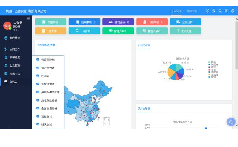Screen dimensions: 238x147
Task: Click the 集团 company name in header
Action: [x=26, y=11]
